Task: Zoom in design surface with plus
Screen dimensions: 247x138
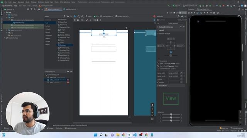Action: [x=152, y=109]
